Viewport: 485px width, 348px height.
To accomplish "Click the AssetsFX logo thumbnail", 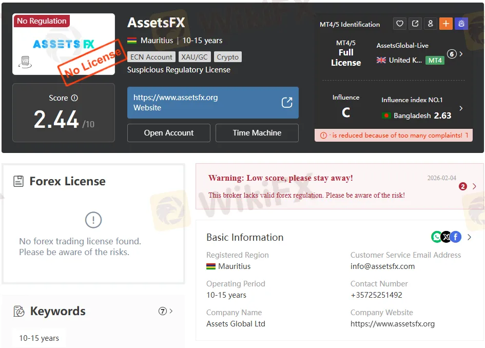I will [64, 44].
